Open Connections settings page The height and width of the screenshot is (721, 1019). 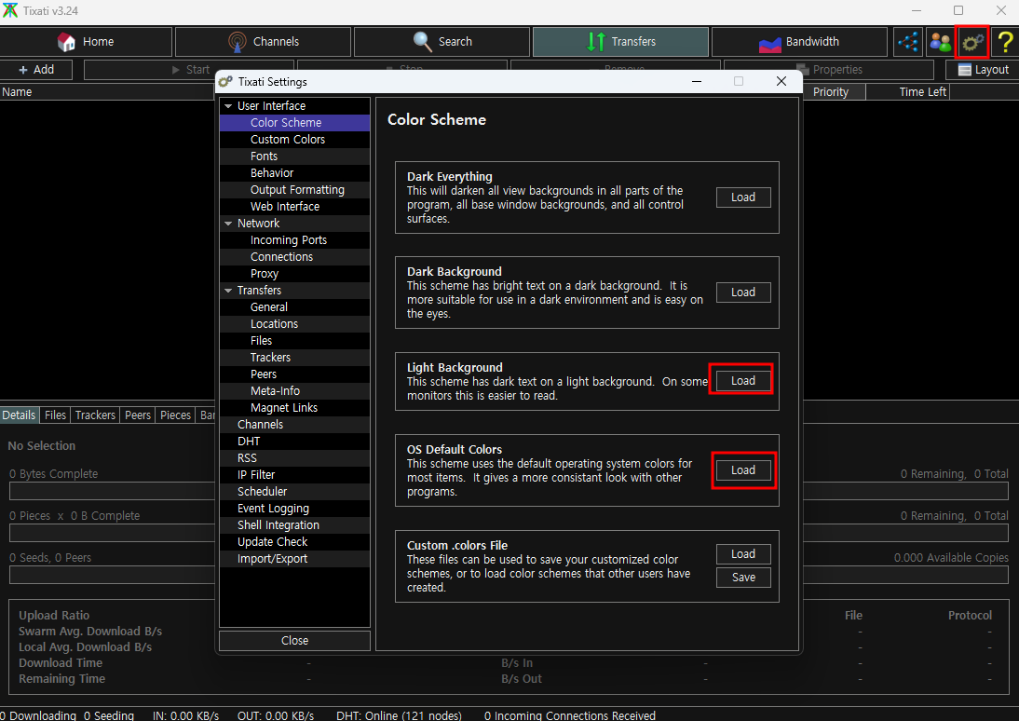(294, 257)
